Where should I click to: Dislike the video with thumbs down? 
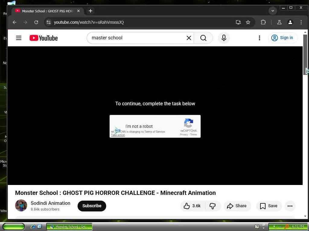(213, 206)
